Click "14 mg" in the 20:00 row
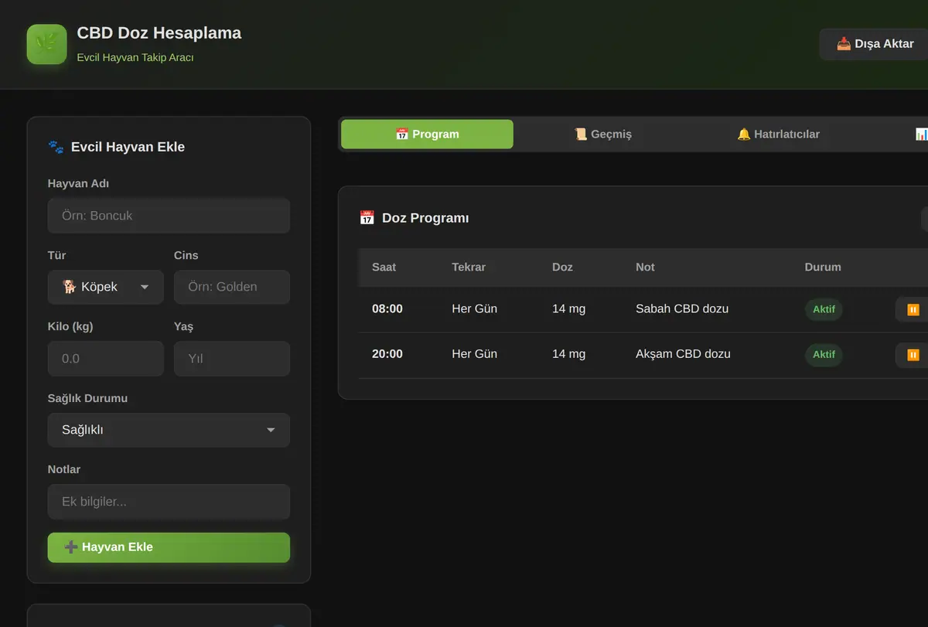Image resolution: width=928 pixels, height=627 pixels. point(568,353)
